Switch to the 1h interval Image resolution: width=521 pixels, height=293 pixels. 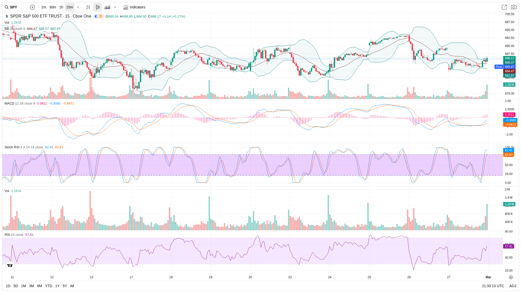[x=61, y=7]
